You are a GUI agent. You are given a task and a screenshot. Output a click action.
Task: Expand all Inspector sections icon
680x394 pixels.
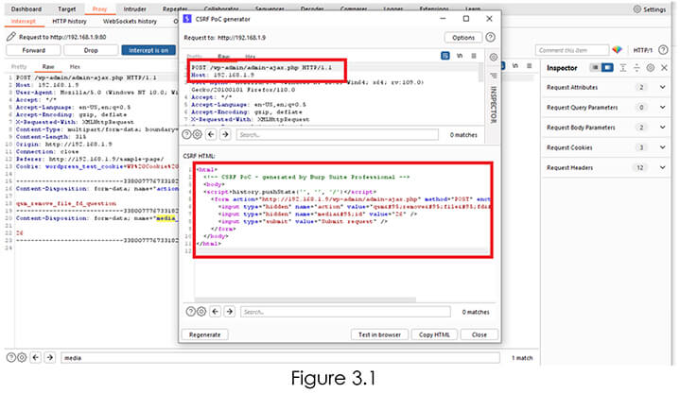coord(623,68)
